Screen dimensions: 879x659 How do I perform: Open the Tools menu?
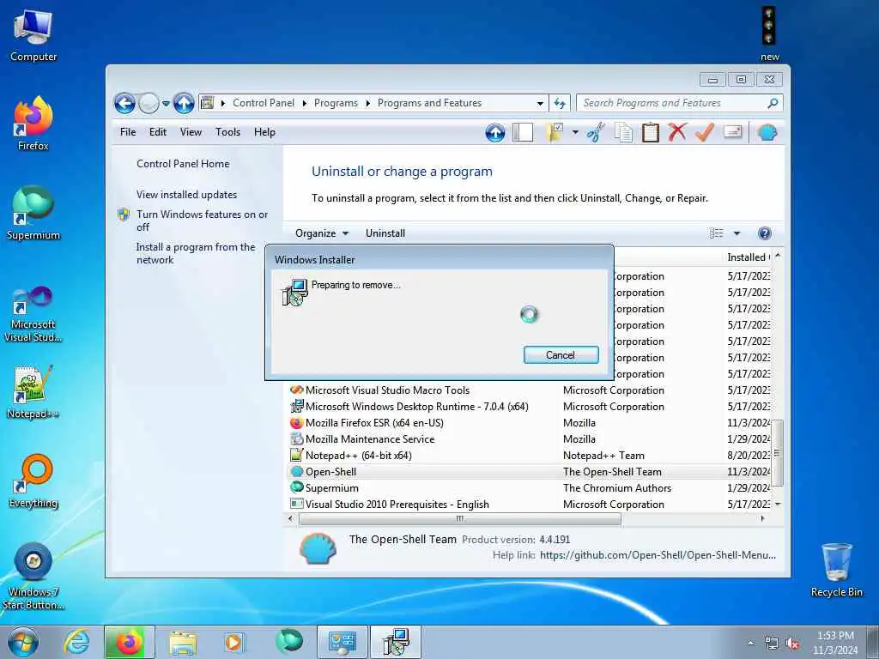tap(227, 132)
